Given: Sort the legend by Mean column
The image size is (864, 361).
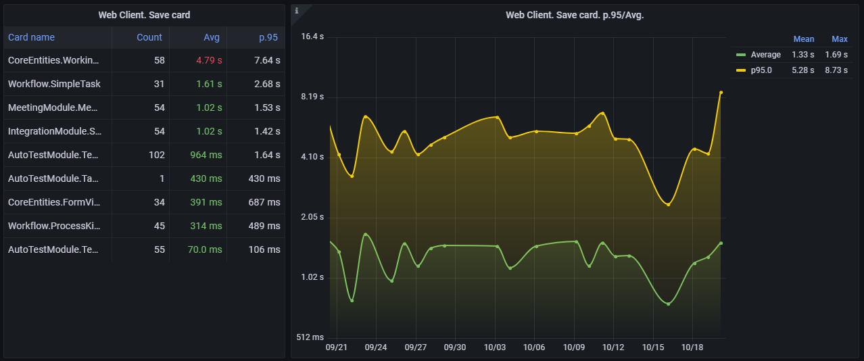Looking at the screenshot, I should [803, 39].
